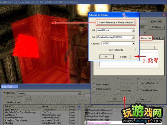Click the tab scroll left arrow
167x125 pixels.
click(160, 38)
